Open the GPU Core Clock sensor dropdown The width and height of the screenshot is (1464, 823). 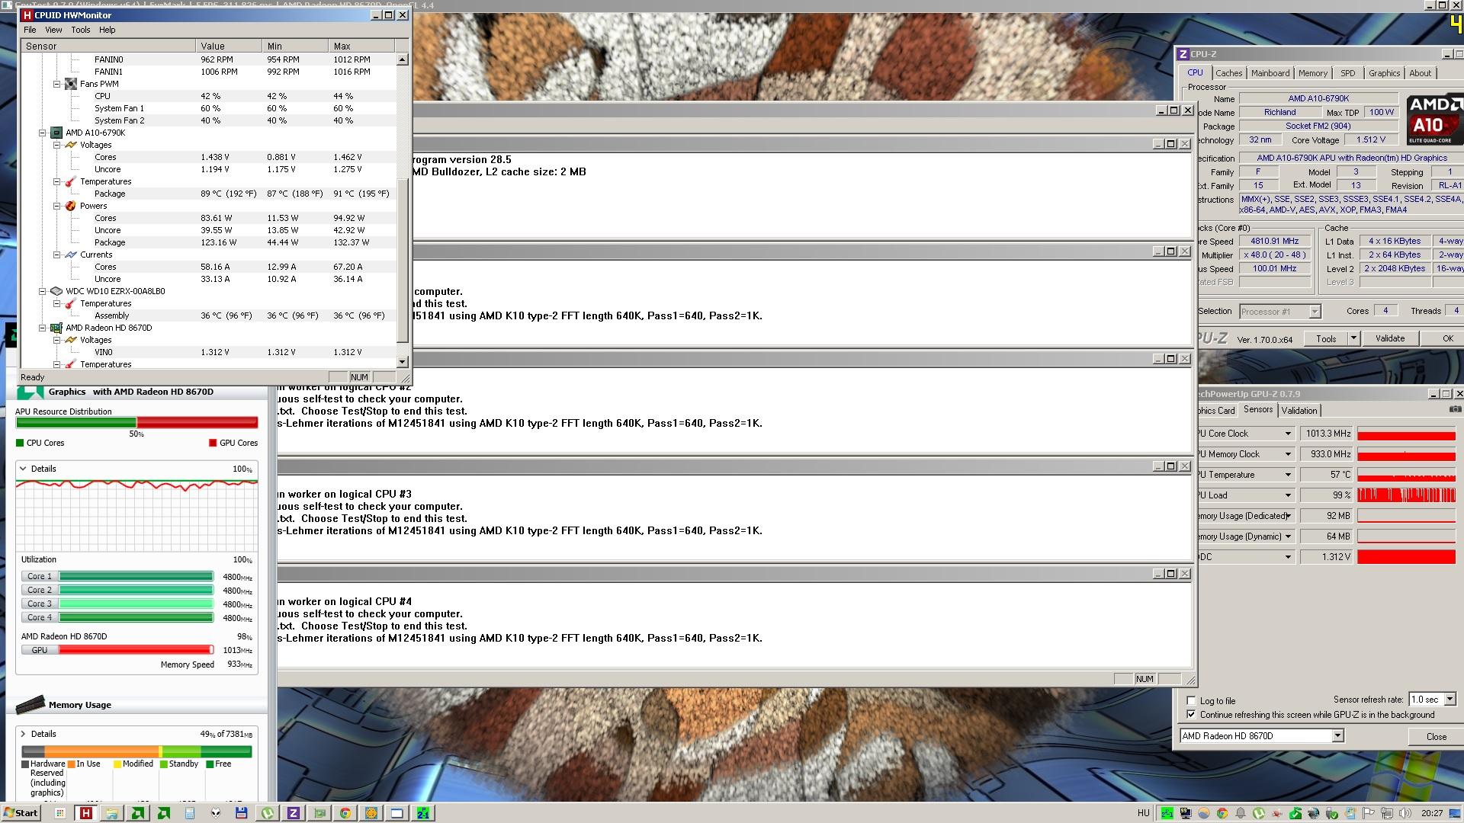tap(1288, 434)
